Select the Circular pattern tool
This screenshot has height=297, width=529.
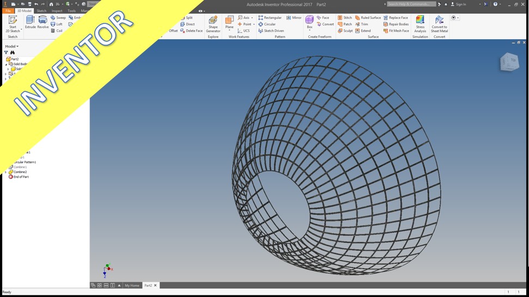pyautogui.click(x=267, y=24)
